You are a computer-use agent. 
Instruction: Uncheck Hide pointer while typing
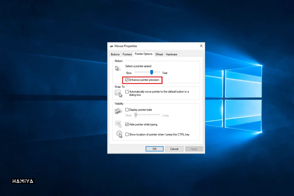tap(127, 124)
